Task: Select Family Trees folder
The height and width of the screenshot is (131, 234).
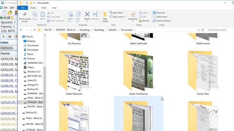Action: [203, 73]
